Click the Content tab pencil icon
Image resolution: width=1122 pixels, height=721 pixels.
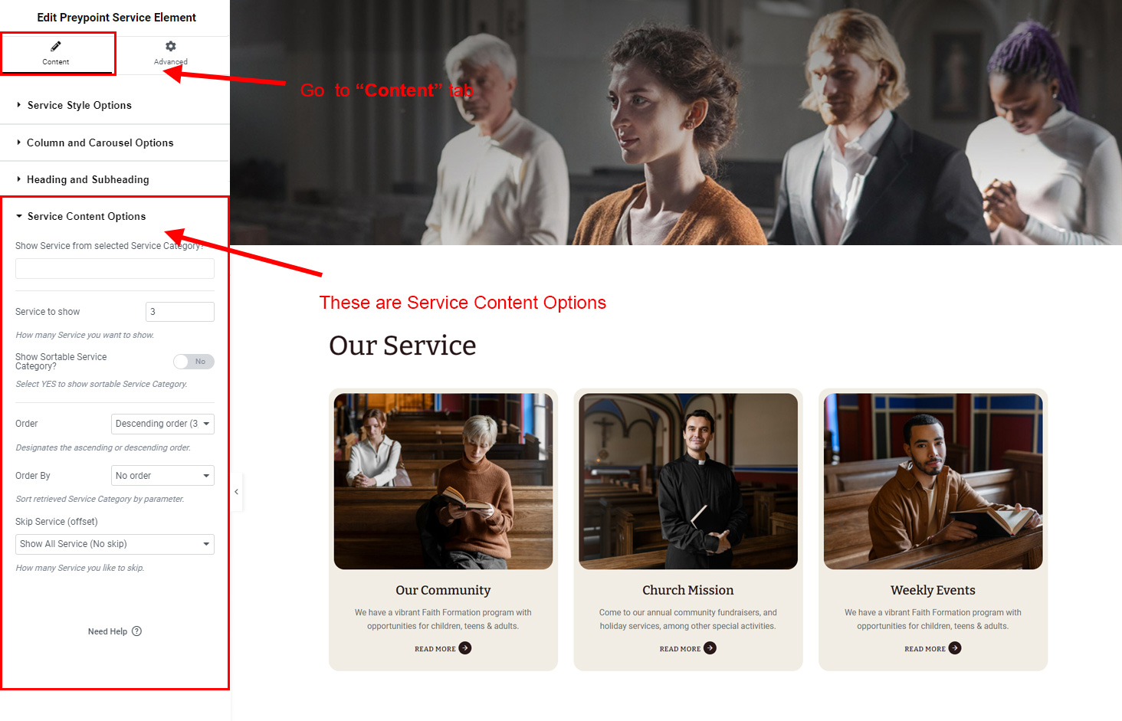(x=56, y=47)
